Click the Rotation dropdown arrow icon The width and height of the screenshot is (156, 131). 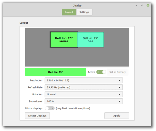pos(120,94)
